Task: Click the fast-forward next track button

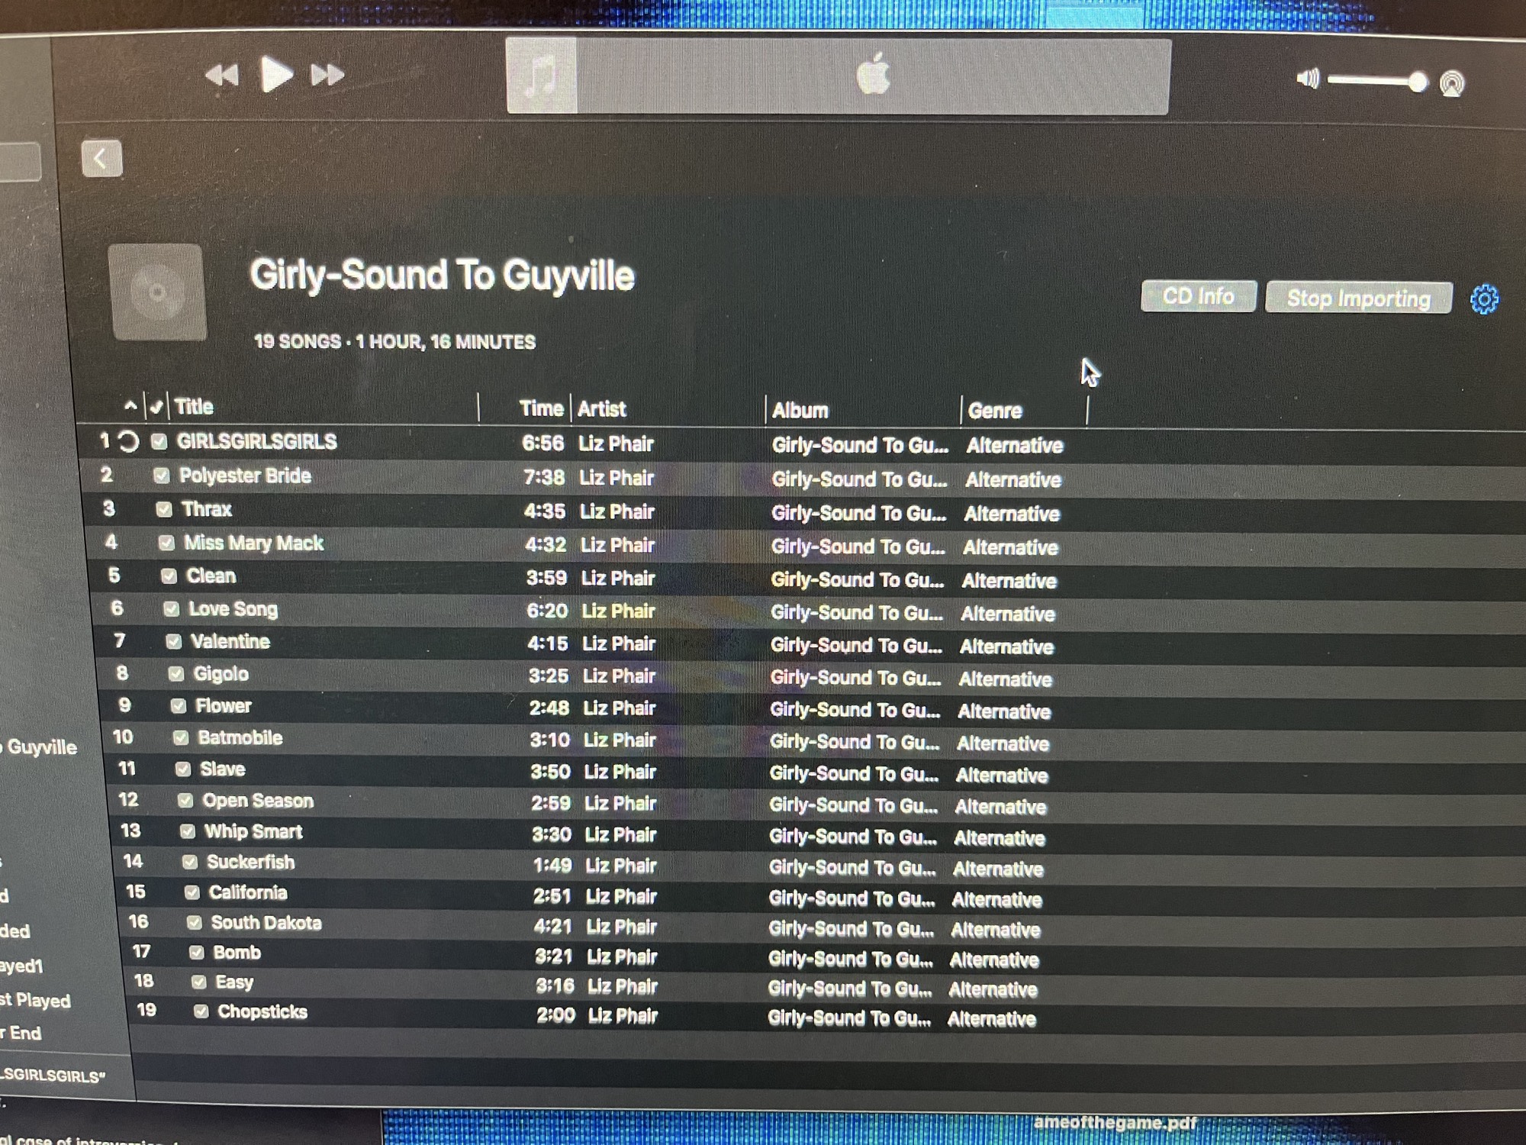Action: (327, 76)
